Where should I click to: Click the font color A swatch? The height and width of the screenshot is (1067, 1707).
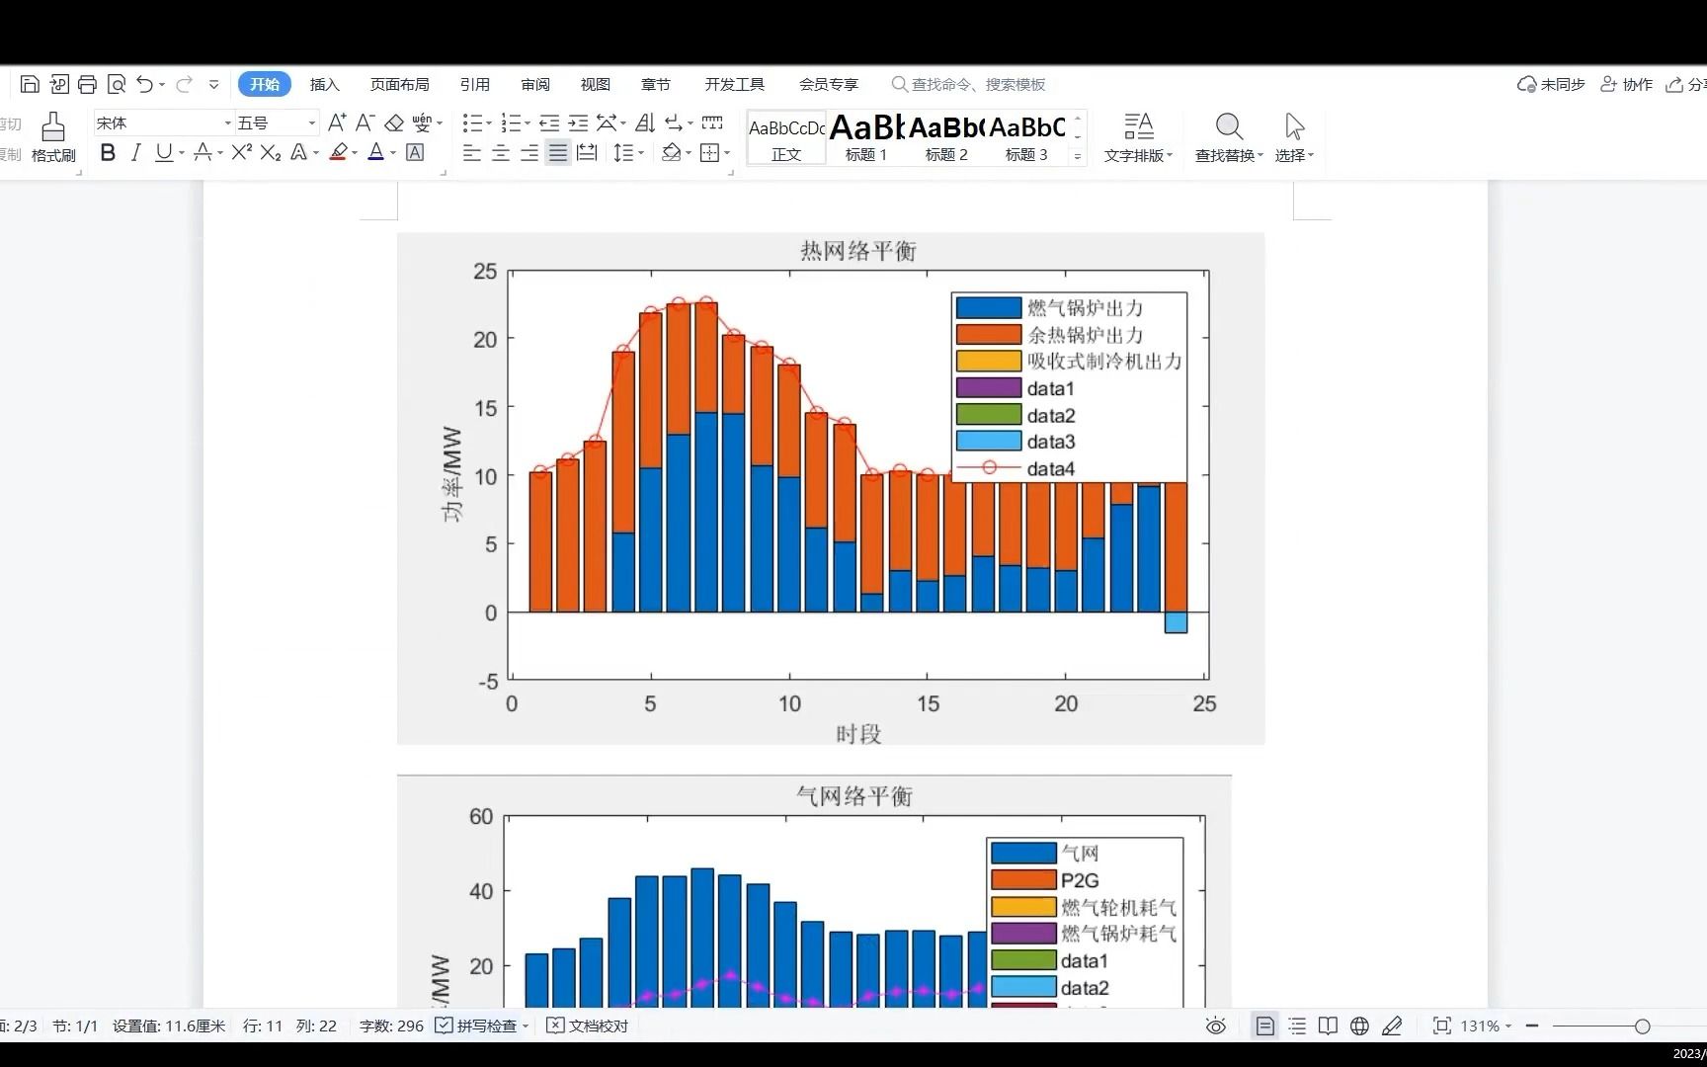[375, 152]
